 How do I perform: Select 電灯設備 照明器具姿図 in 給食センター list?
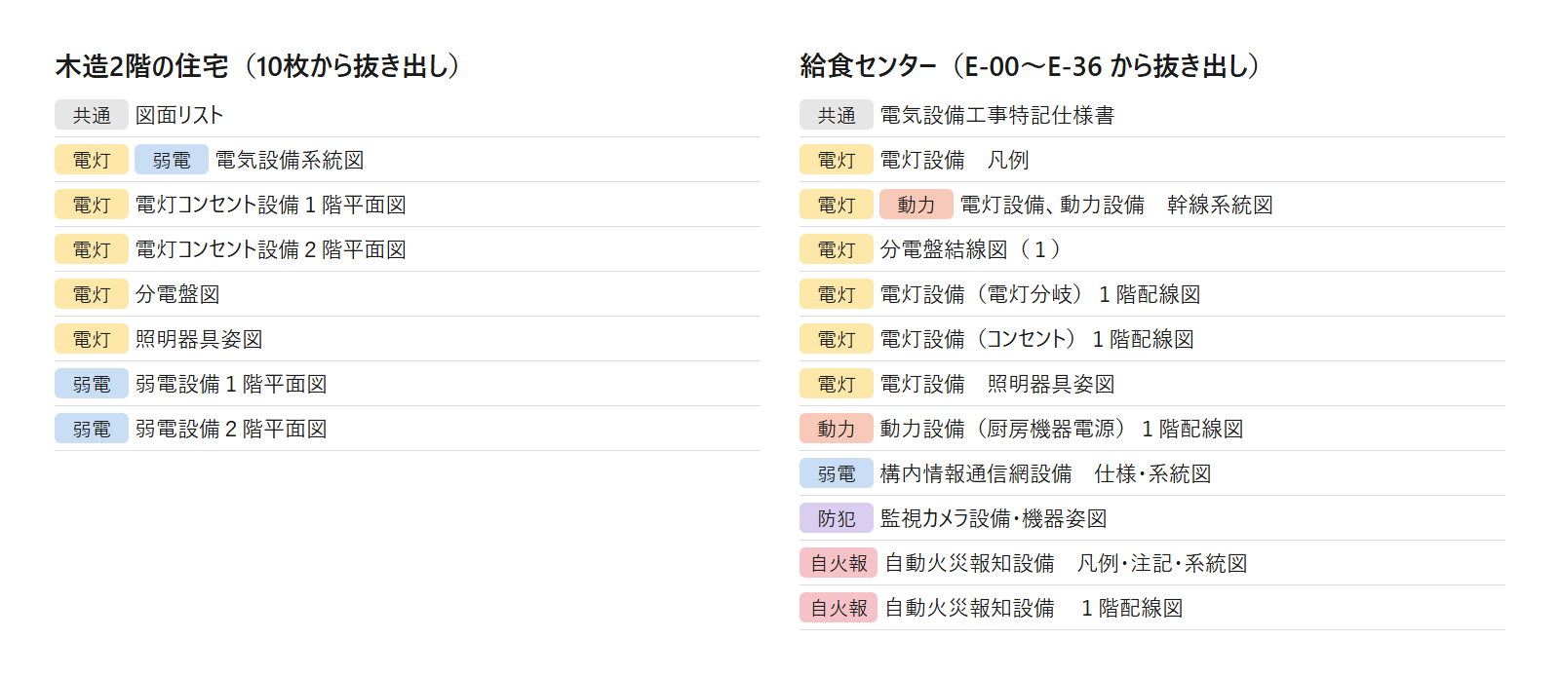click(997, 384)
